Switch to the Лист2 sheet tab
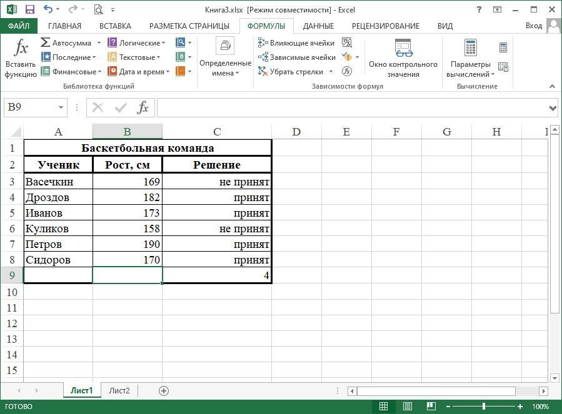The height and width of the screenshot is (414, 562). pyautogui.click(x=119, y=391)
